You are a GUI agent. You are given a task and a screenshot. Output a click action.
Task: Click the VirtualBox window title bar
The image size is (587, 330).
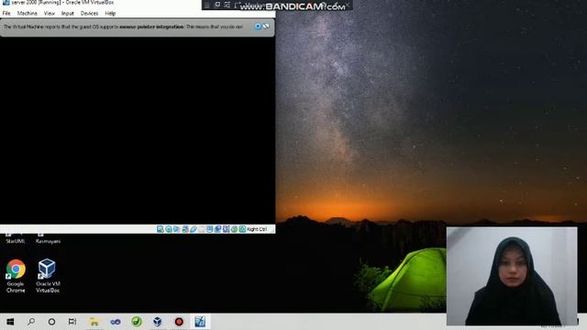click(x=101, y=3)
